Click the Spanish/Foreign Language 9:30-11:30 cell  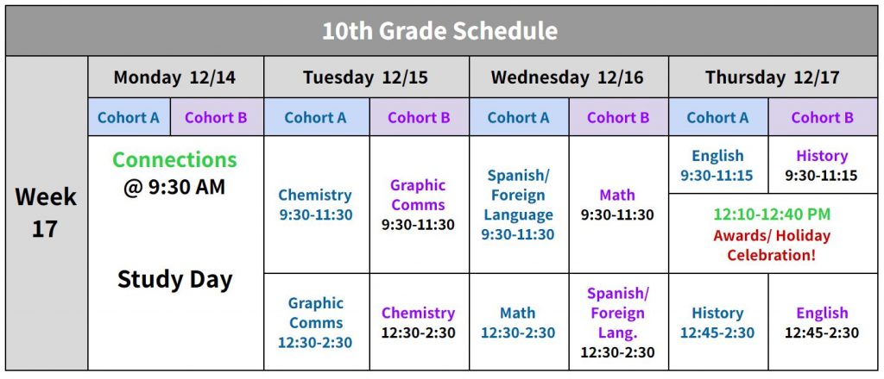tap(518, 205)
